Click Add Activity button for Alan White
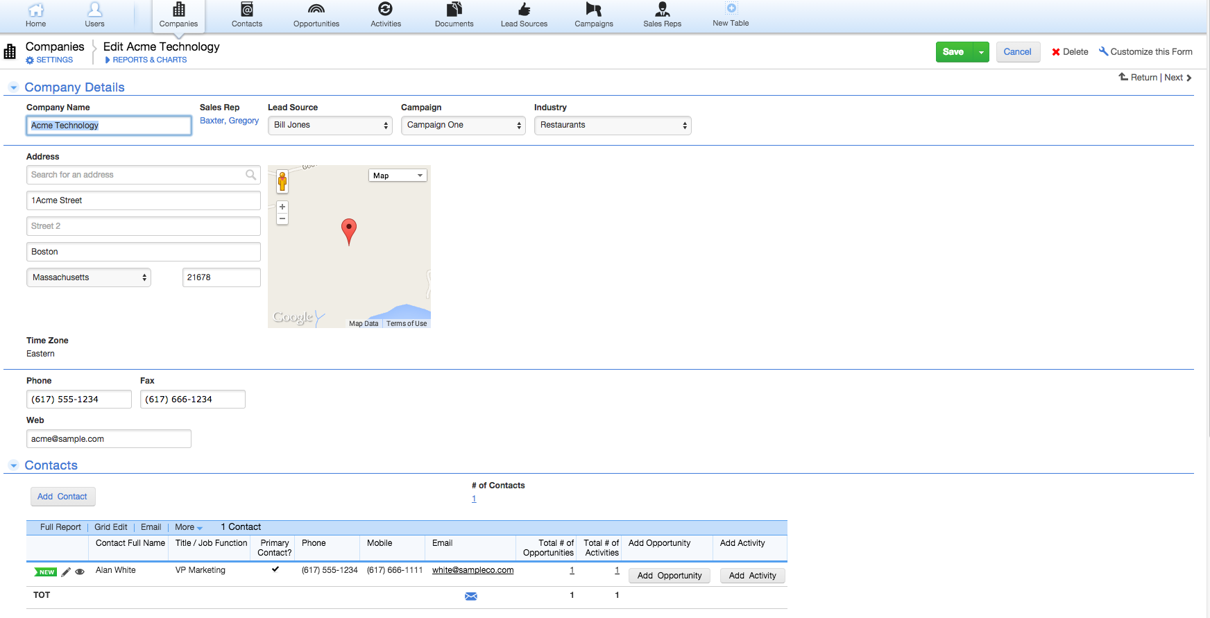 (753, 576)
